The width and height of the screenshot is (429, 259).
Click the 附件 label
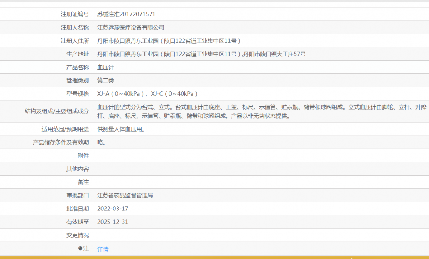[x=83, y=156]
